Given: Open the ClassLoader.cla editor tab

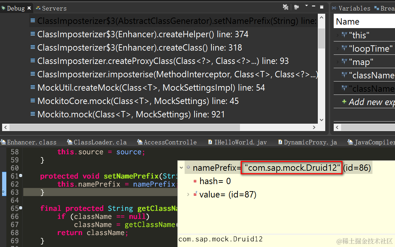Looking at the screenshot, I should pyautogui.click(x=97, y=142).
